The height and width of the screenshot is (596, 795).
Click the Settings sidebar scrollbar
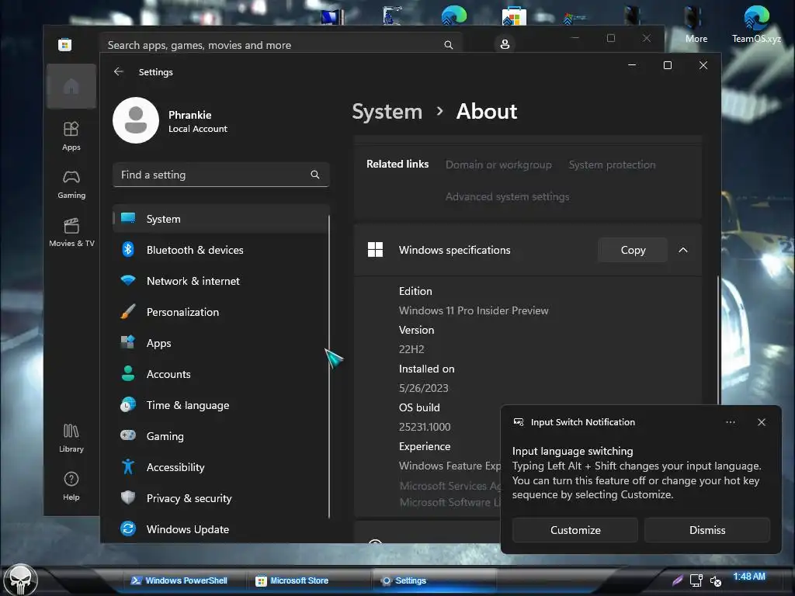coord(329,366)
